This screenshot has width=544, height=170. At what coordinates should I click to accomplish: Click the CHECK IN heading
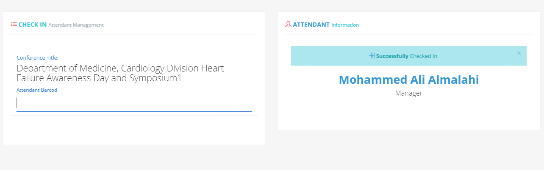pos(33,25)
